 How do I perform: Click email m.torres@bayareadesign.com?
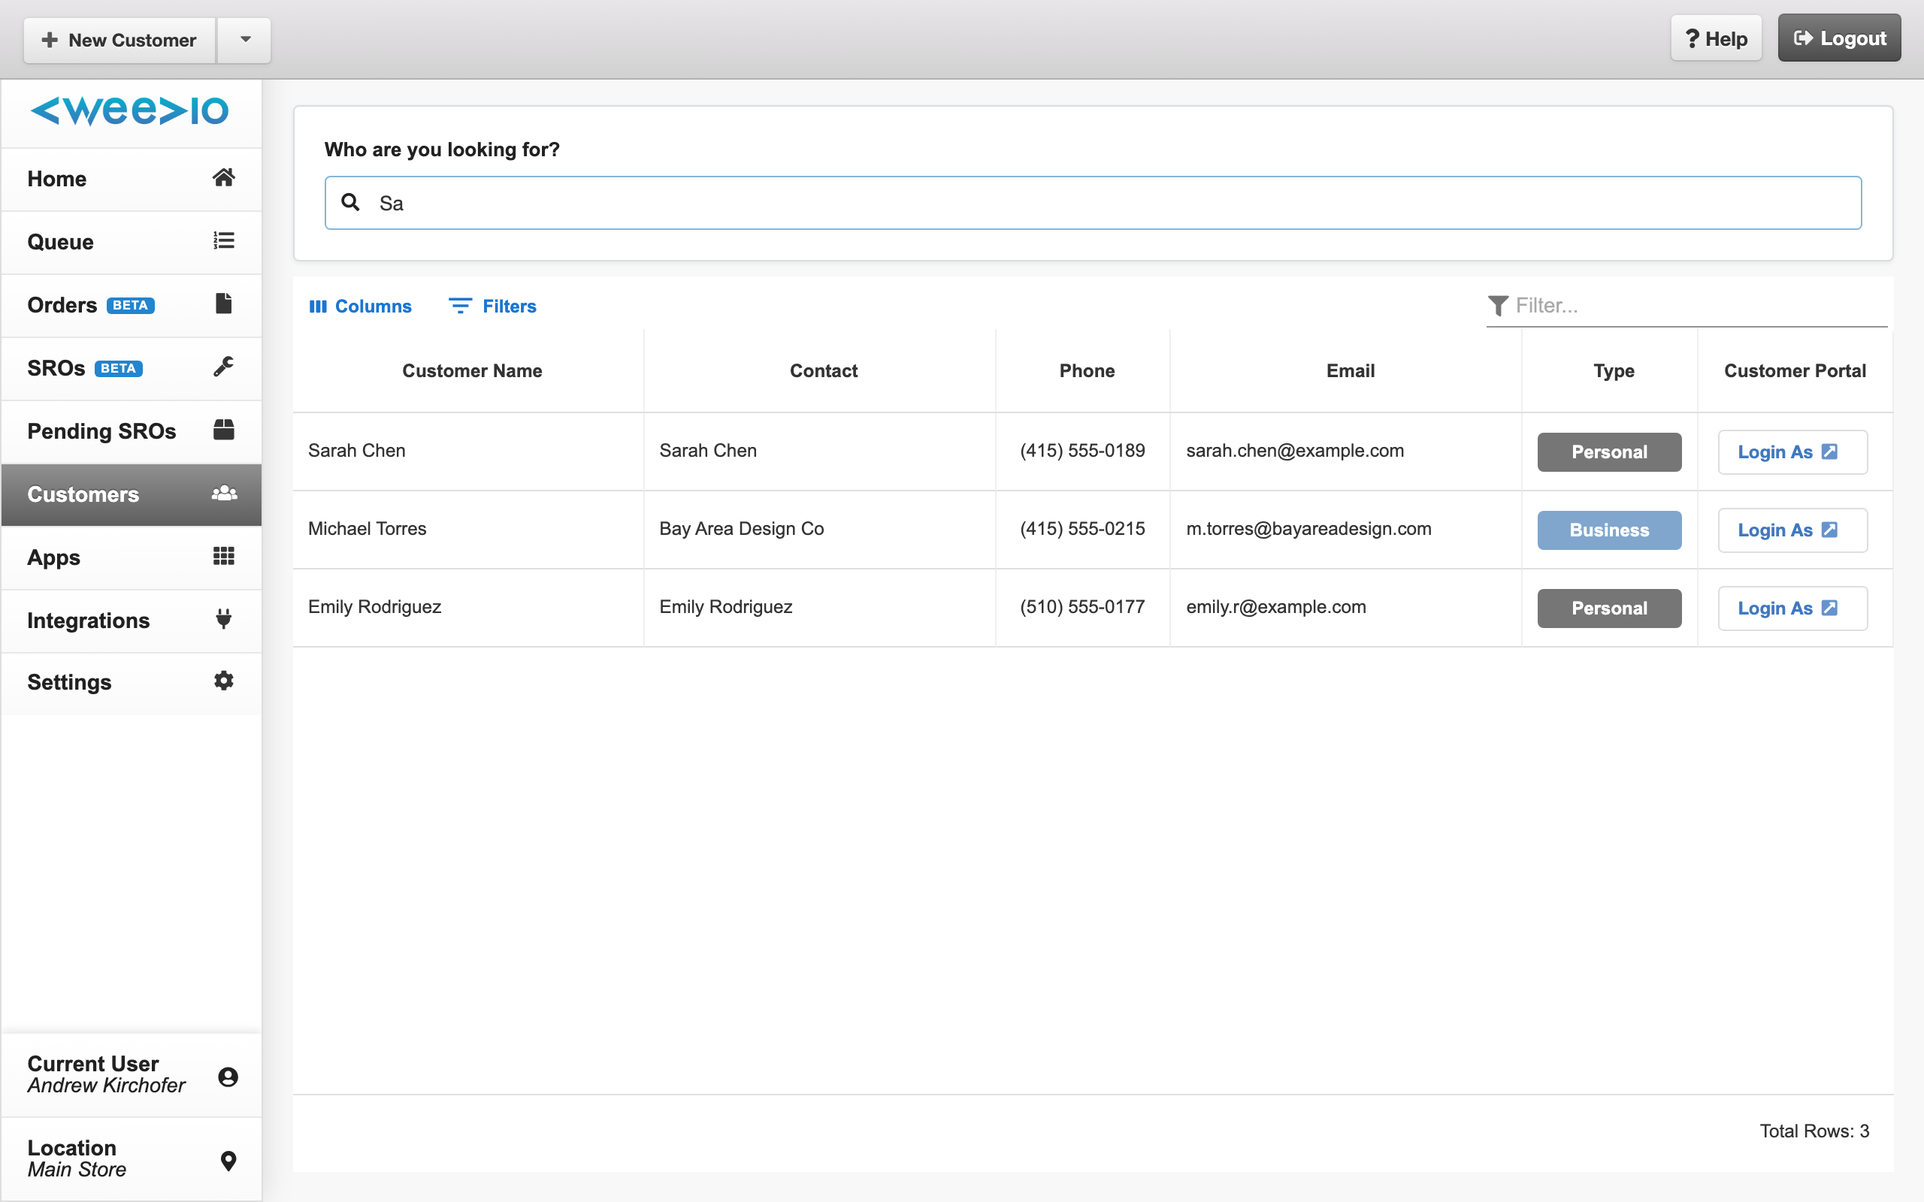pos(1308,529)
